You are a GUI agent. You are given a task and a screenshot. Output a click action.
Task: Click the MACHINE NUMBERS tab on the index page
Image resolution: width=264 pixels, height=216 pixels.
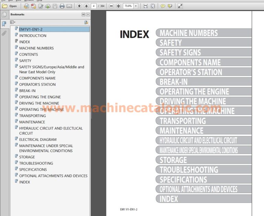point(203,33)
